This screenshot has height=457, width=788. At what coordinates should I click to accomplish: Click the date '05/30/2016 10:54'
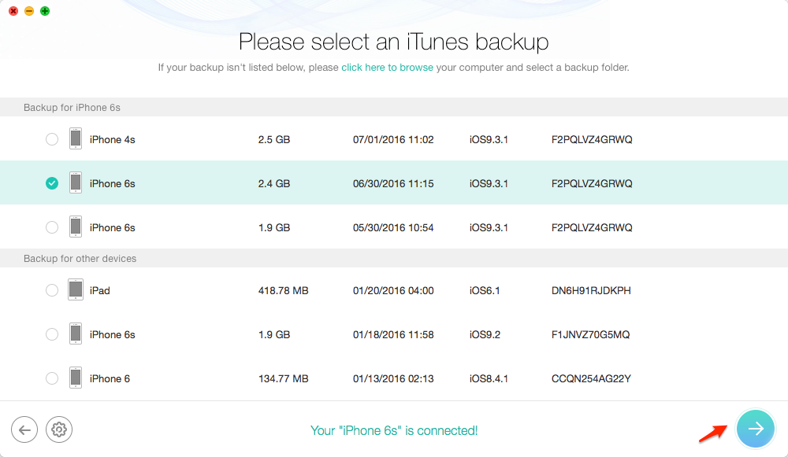pos(393,228)
